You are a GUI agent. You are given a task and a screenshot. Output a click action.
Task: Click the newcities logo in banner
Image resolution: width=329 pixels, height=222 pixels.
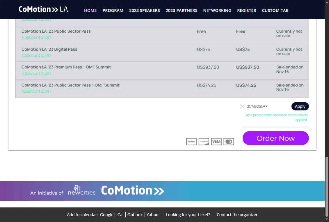point(81,190)
